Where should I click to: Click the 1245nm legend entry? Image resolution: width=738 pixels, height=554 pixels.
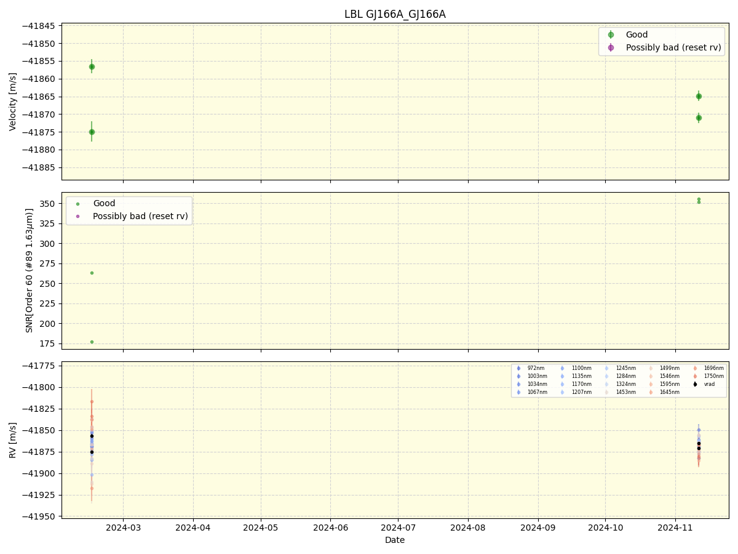click(x=619, y=368)
